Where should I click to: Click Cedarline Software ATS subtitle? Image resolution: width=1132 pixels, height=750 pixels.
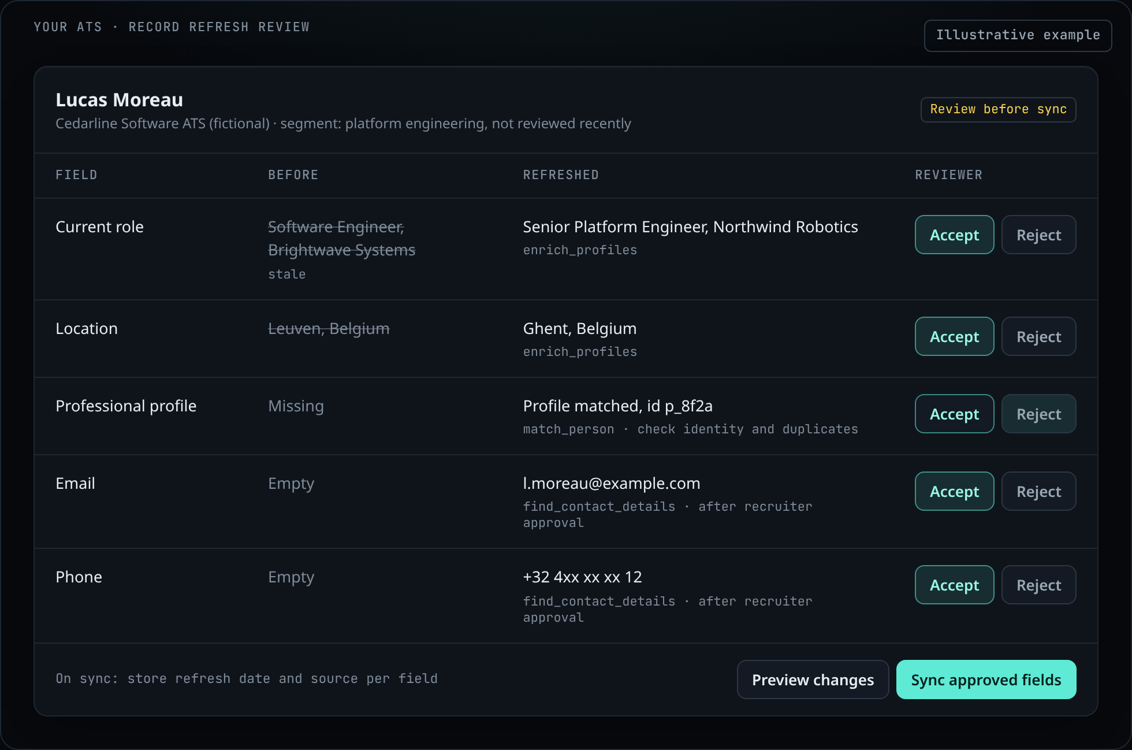pos(343,123)
